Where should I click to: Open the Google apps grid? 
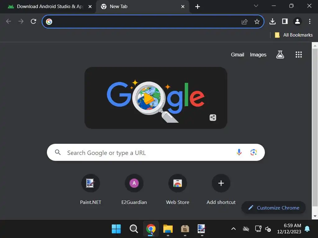[298, 55]
